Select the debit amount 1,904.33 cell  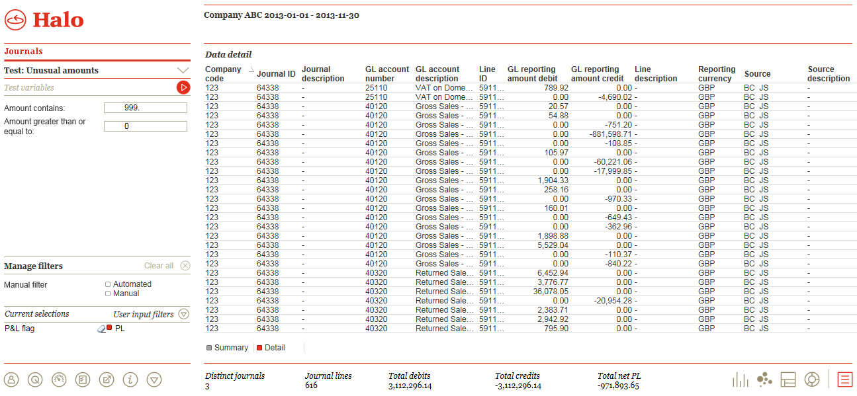point(553,180)
